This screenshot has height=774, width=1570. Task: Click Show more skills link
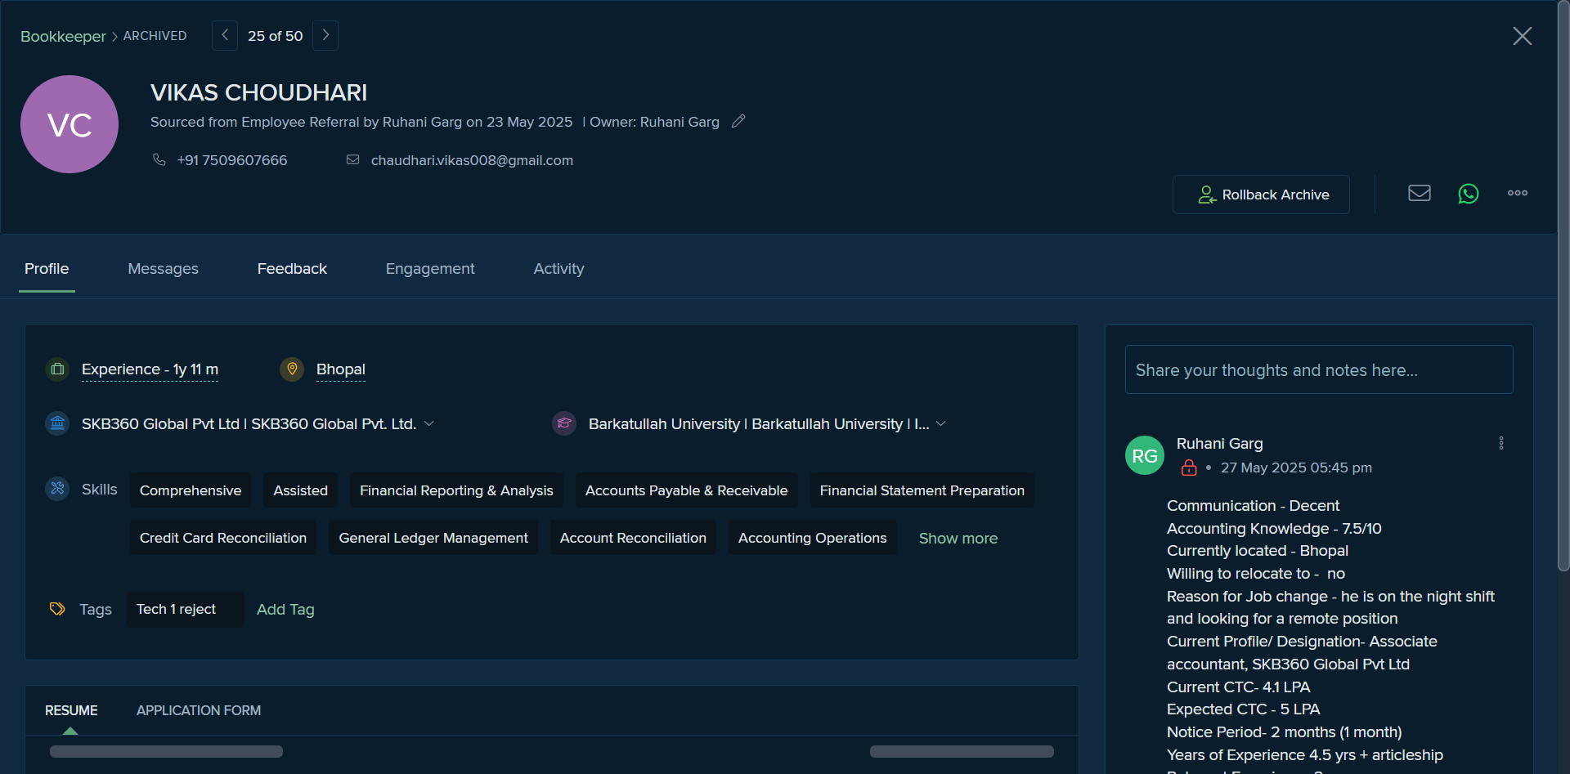coord(958,539)
